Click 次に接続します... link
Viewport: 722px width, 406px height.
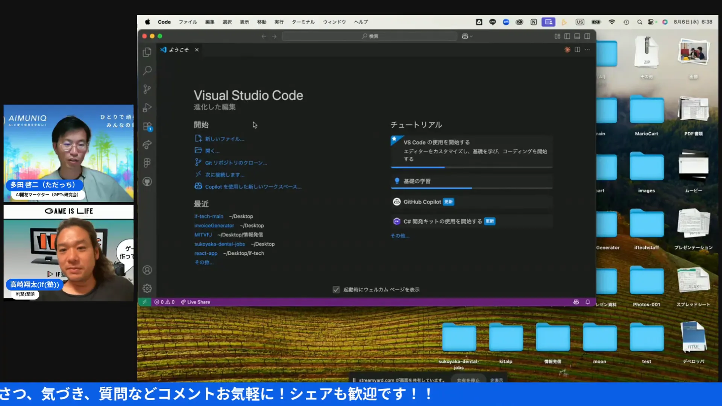(x=224, y=175)
